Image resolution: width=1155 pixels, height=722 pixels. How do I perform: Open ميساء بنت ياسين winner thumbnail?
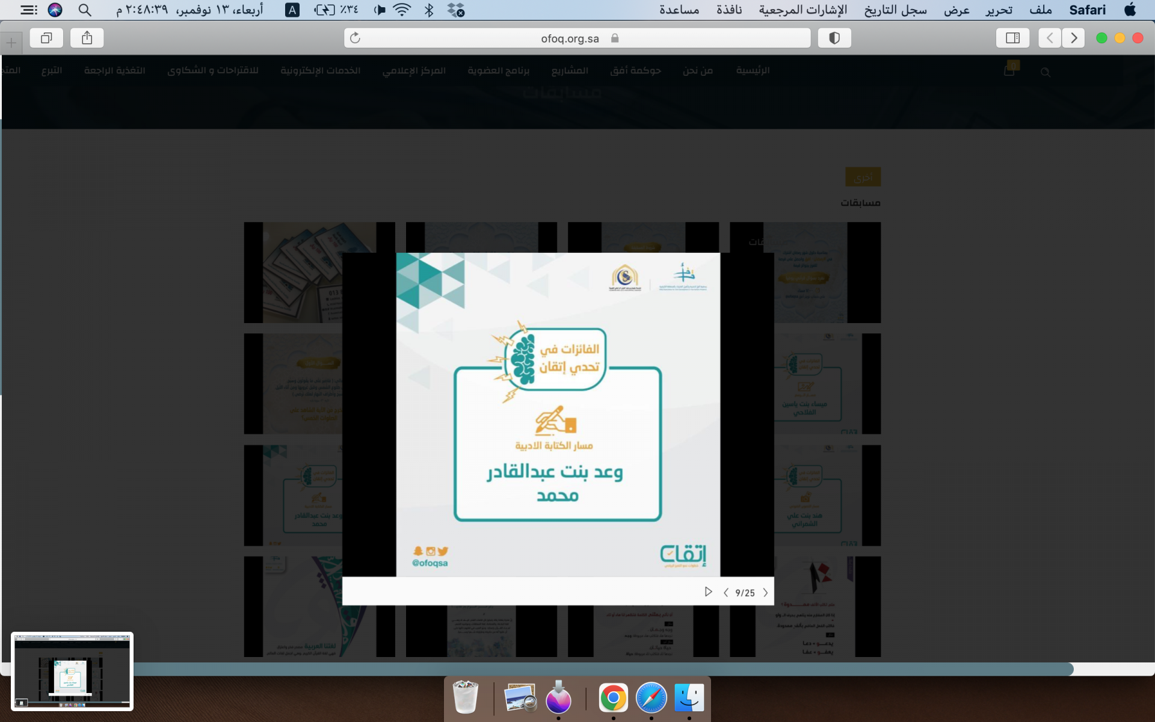tap(827, 384)
